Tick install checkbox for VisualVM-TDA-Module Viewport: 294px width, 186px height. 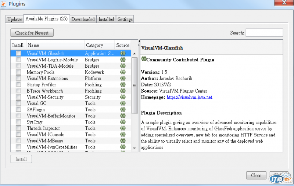[x=18, y=66]
